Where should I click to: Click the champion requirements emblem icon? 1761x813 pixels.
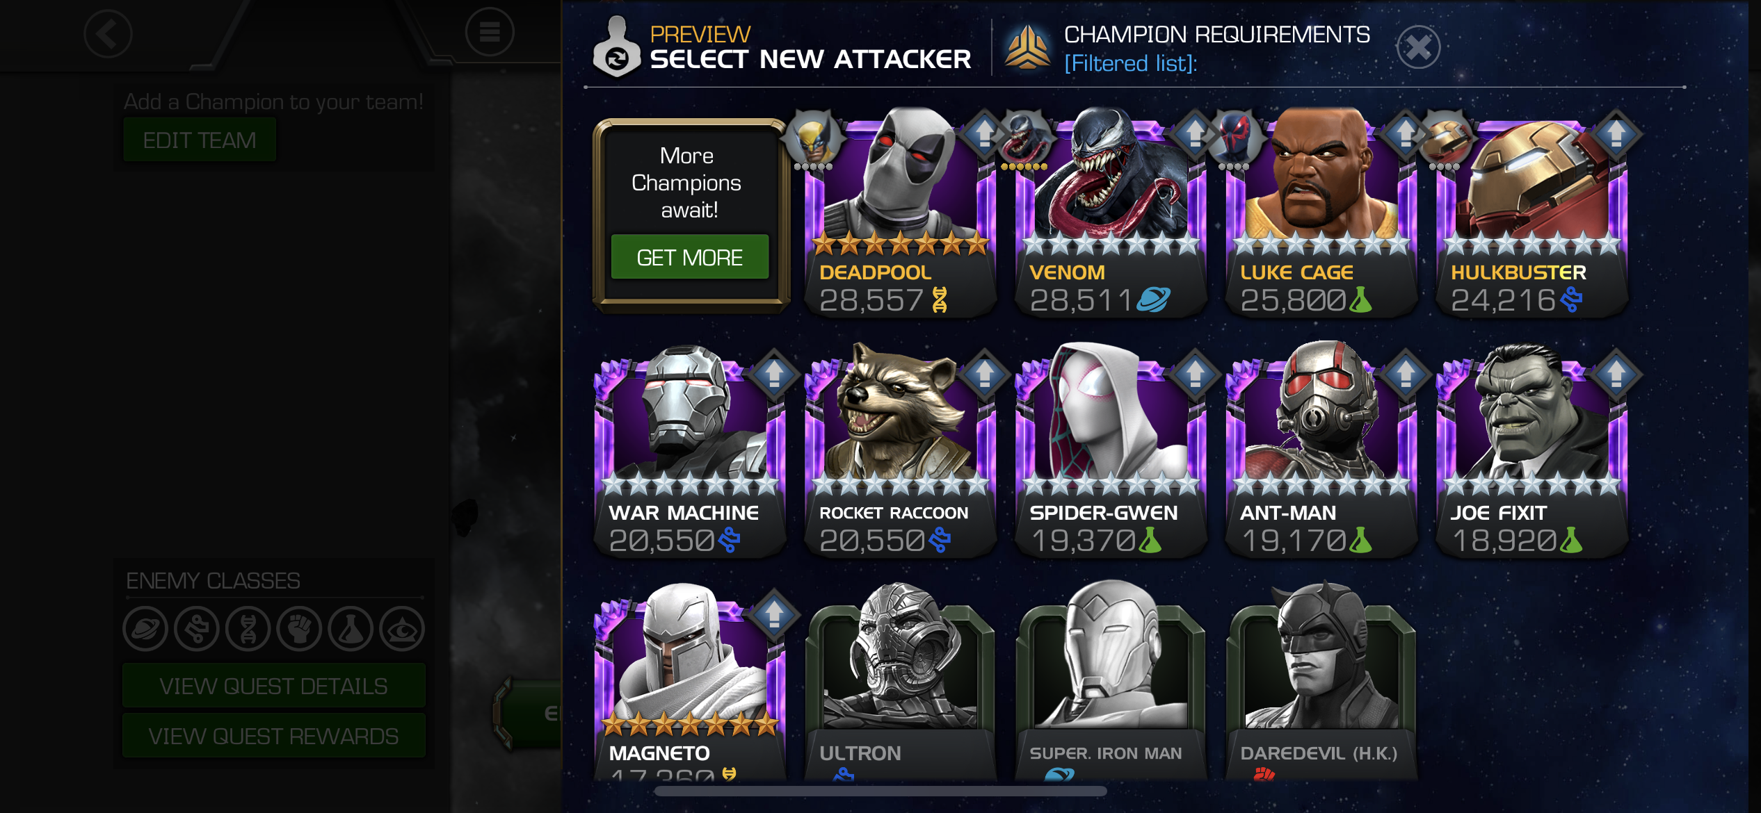[x=1027, y=47]
